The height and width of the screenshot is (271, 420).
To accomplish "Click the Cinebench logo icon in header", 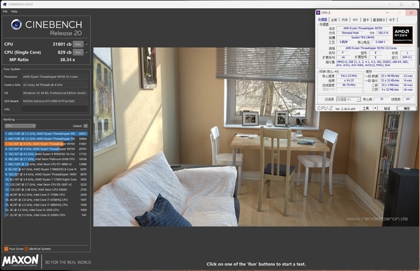I will [x=16, y=25].
